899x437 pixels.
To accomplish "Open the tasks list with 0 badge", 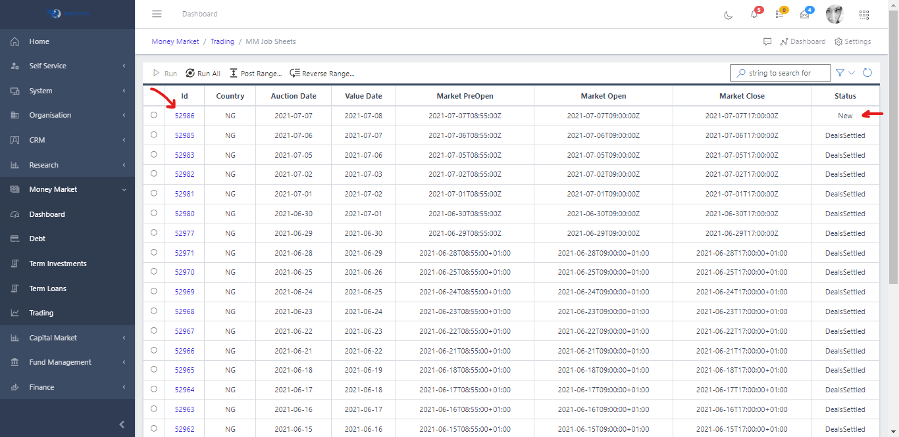I will tap(779, 14).
